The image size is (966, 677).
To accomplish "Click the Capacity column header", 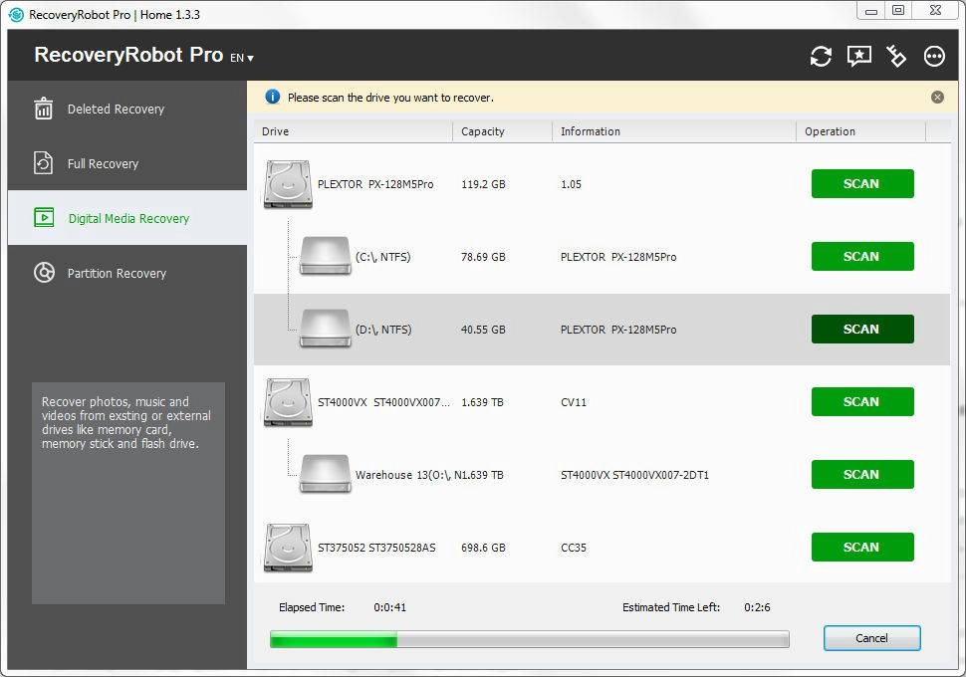I will click(502, 131).
